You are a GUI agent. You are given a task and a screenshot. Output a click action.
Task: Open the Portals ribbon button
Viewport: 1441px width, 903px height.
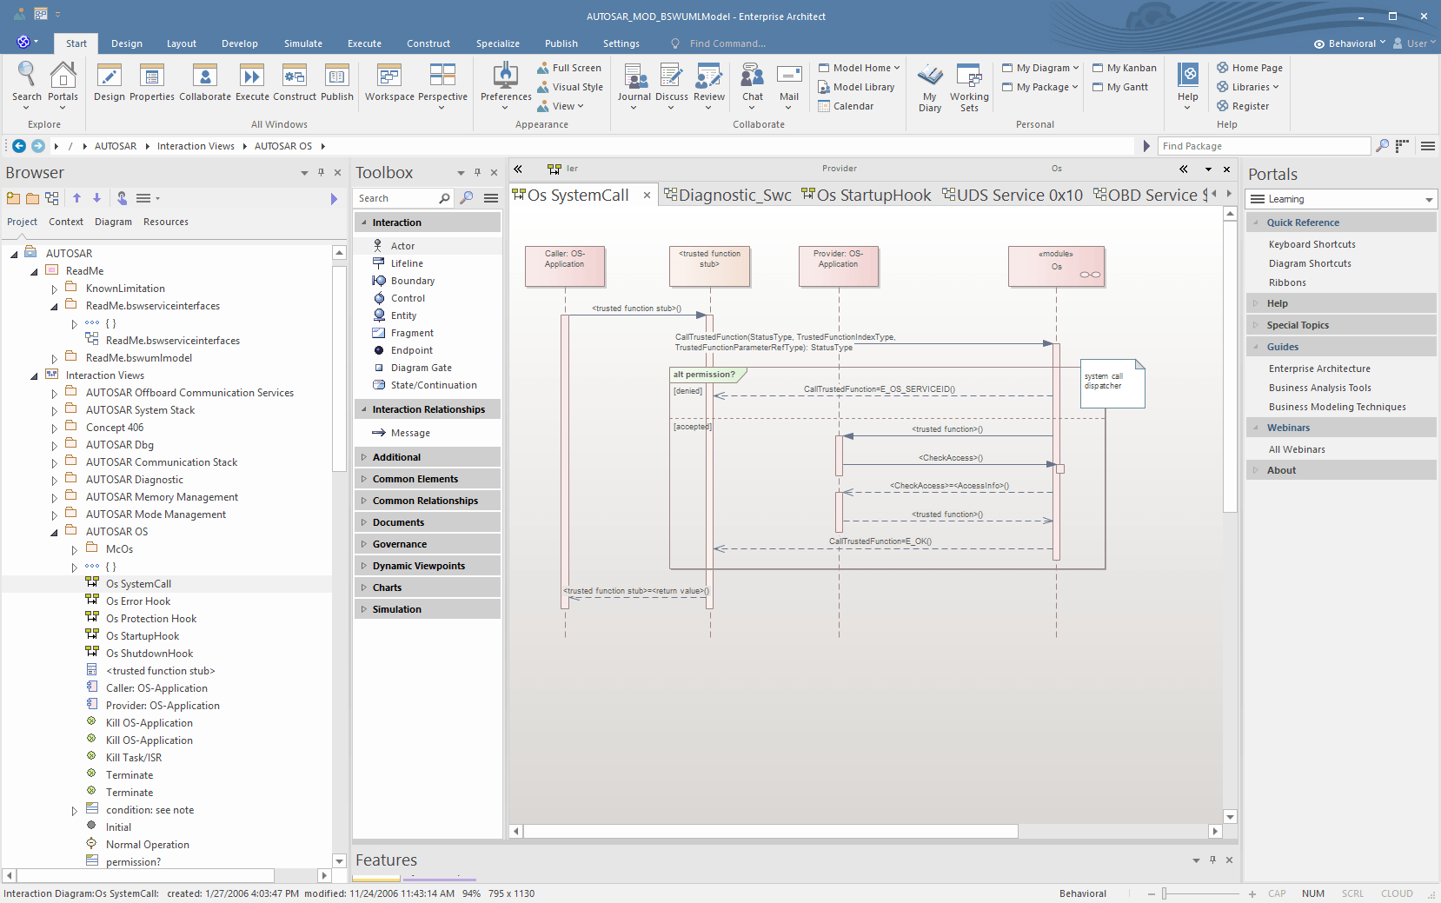63,85
